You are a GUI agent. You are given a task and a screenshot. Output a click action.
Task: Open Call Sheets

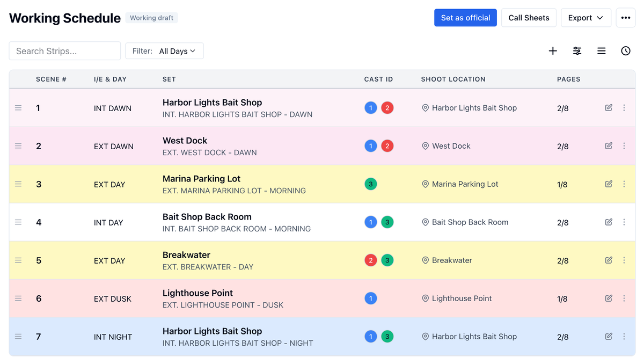(529, 18)
